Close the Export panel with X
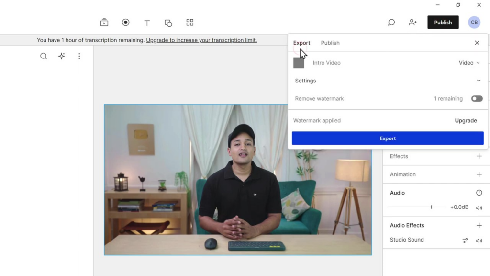 (477, 43)
